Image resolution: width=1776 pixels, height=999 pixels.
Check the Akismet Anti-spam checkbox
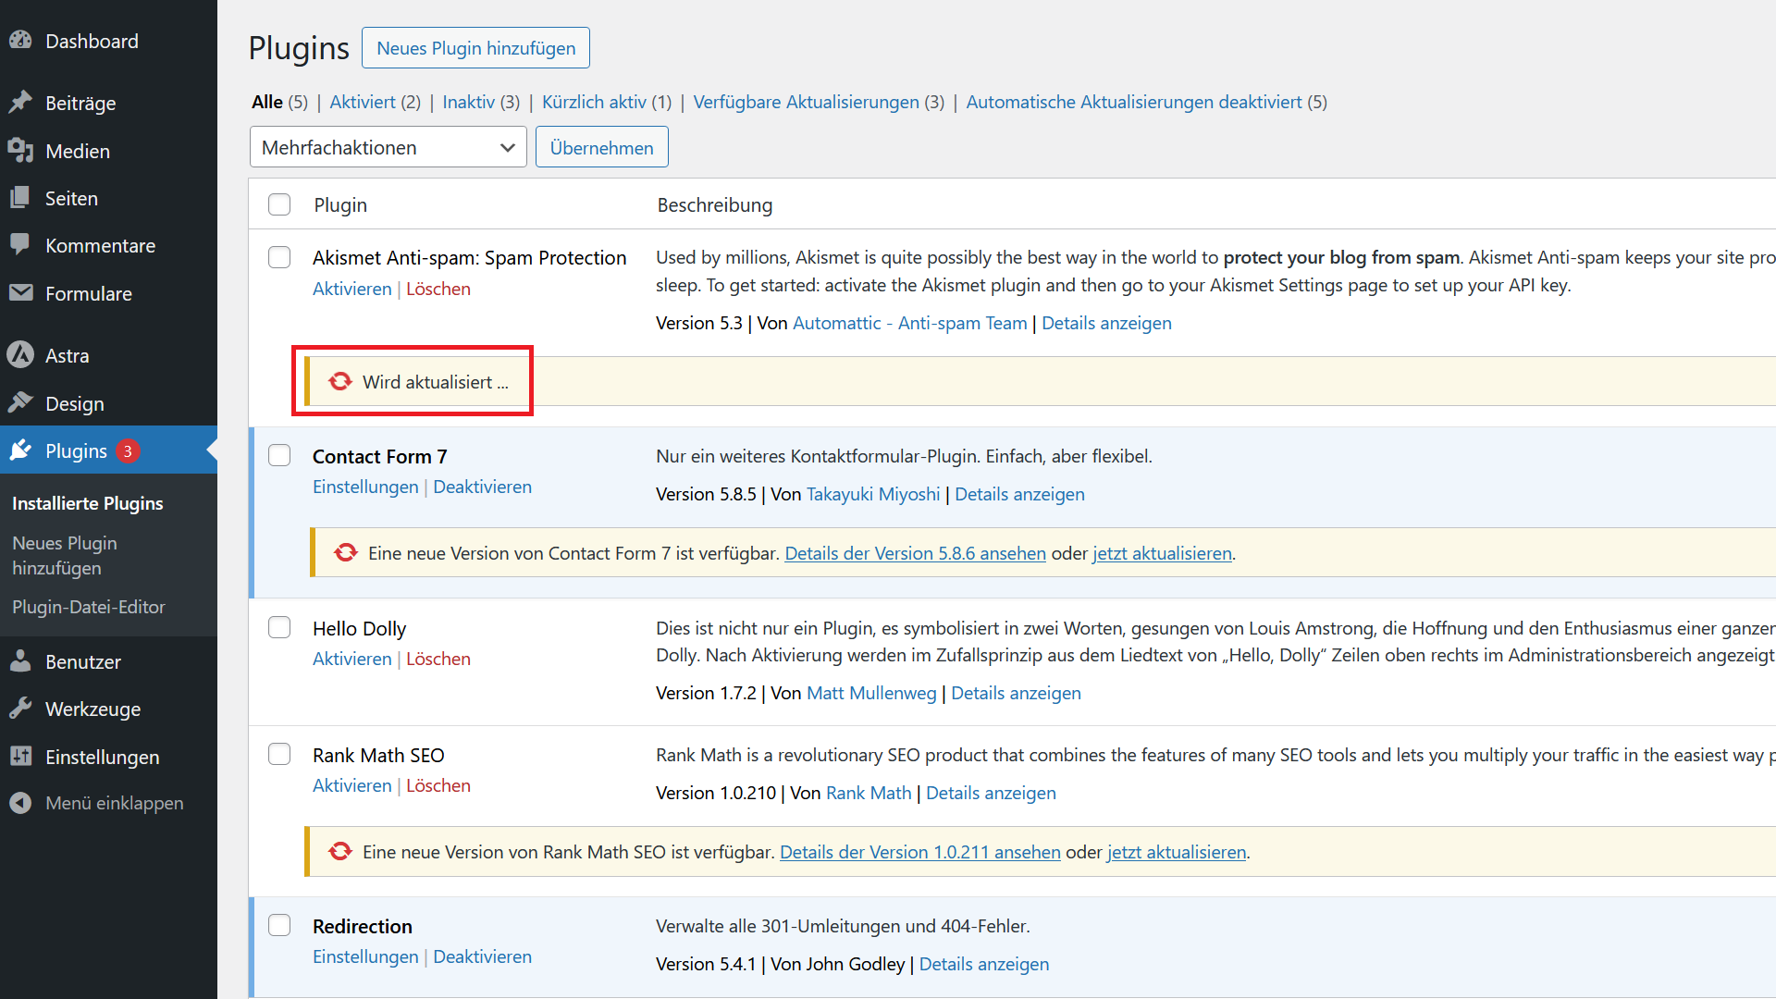click(x=279, y=257)
